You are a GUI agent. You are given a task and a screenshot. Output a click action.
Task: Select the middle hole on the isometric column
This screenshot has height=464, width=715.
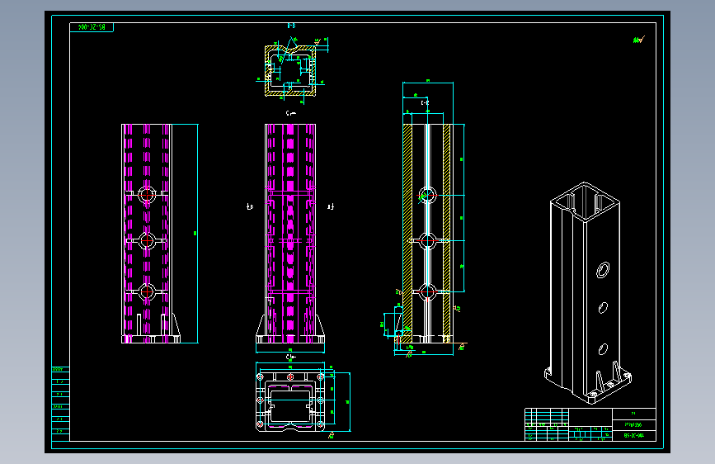[x=603, y=308]
